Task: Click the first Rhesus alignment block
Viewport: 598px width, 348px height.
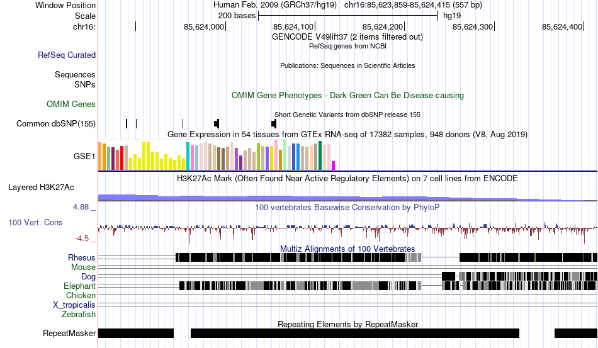Action: (298, 257)
